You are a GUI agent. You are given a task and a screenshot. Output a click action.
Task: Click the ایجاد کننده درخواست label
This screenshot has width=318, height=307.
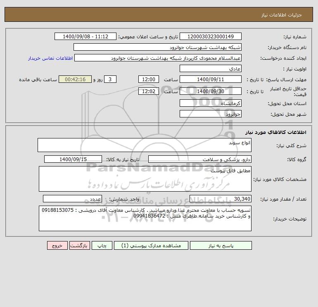(x=283, y=58)
